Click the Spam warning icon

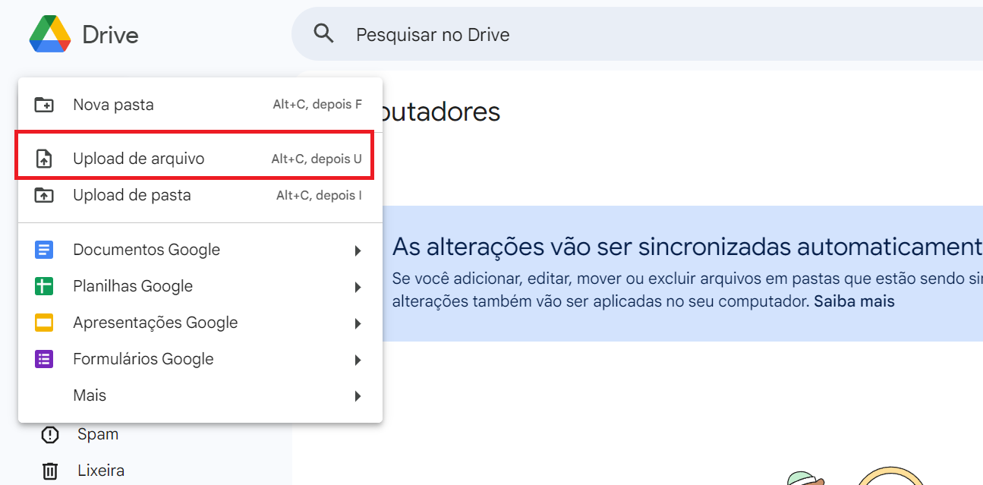(x=49, y=433)
